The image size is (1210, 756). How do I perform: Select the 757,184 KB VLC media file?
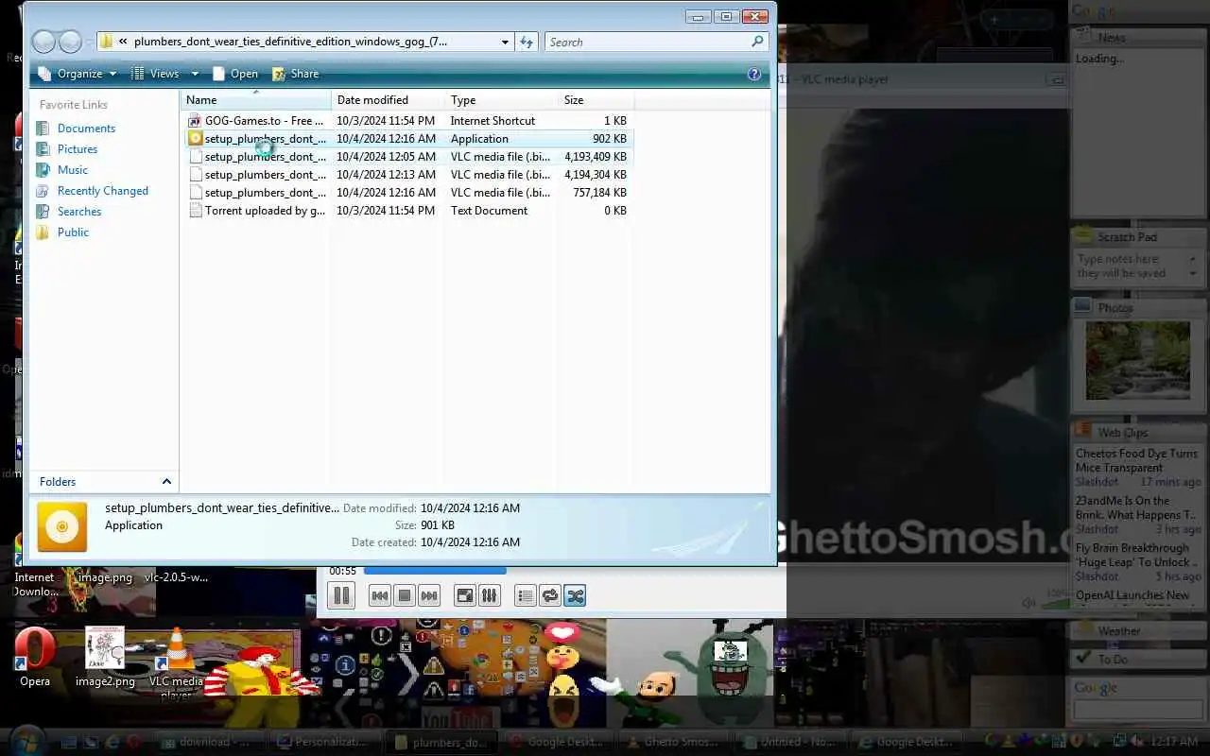coord(406,193)
